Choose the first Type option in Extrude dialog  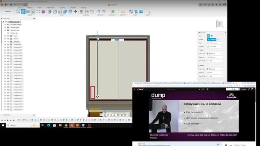(x=208, y=36)
